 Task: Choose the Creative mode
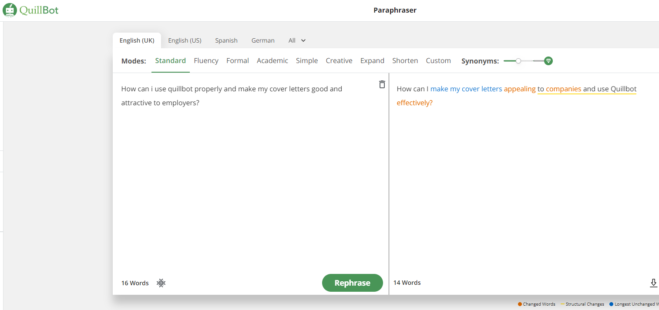point(339,61)
